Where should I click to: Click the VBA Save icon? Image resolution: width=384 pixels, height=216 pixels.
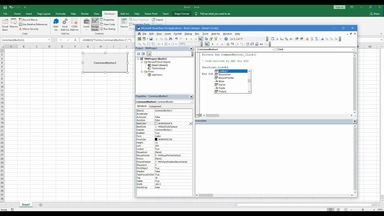click(151, 39)
